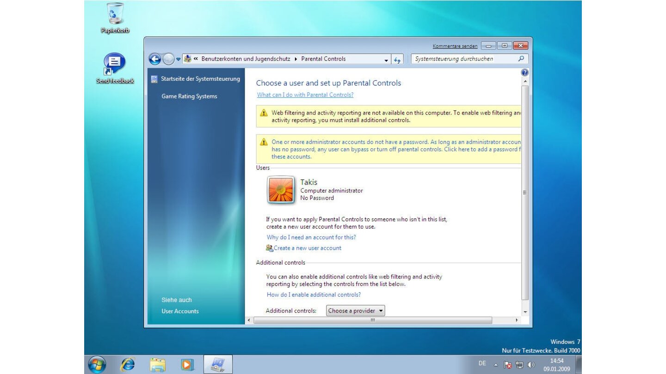Click the taskbar clock showing 14:54

tap(557, 365)
